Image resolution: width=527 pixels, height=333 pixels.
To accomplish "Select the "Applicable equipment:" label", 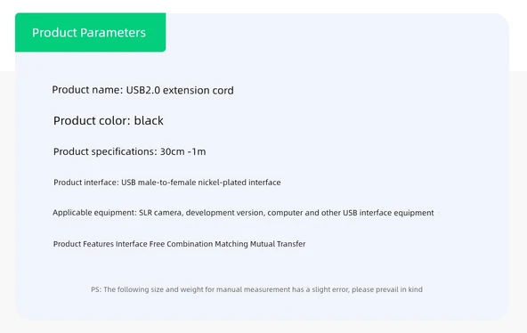I will pos(94,213).
